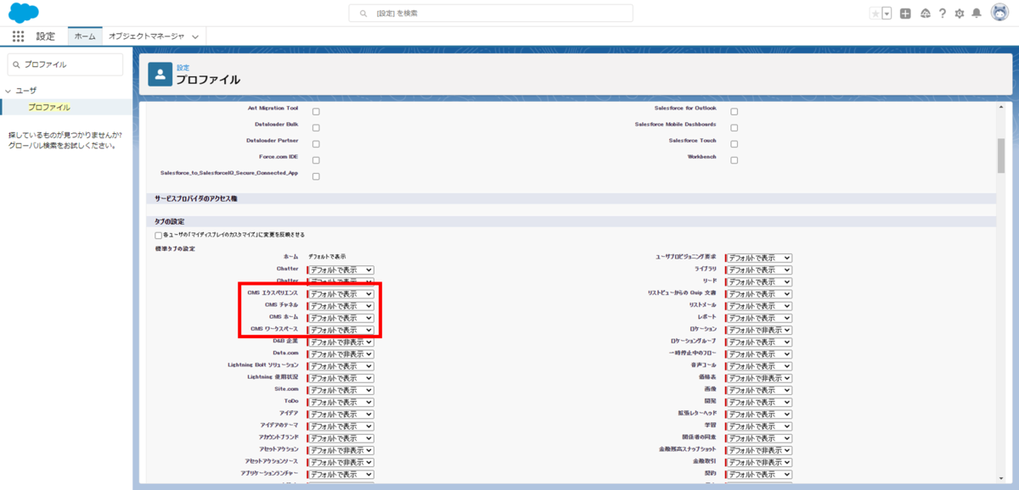Screen dimensions: 1019x490
Task: Check the Salesforce for Outlook checkbox
Action: 735,112
